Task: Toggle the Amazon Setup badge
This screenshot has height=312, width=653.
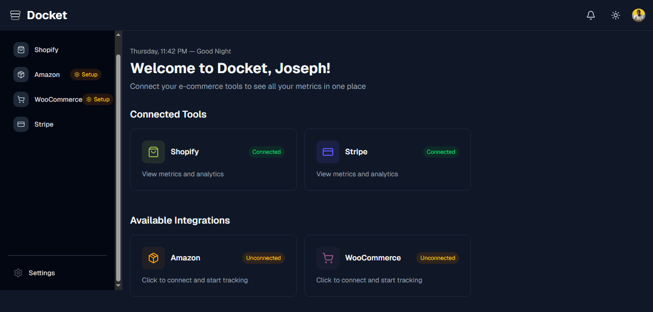Action: pyautogui.click(x=86, y=75)
